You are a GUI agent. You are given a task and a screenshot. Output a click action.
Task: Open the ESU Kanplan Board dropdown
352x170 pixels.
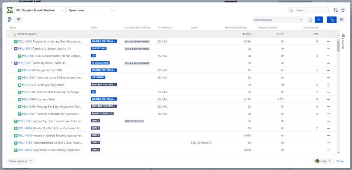[x=62, y=10]
